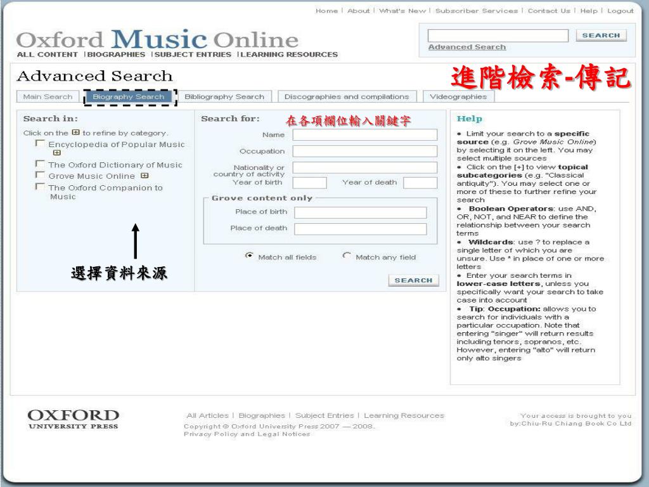Check The Oxford Companion to Music
649x487 pixels.
pyautogui.click(x=40, y=187)
